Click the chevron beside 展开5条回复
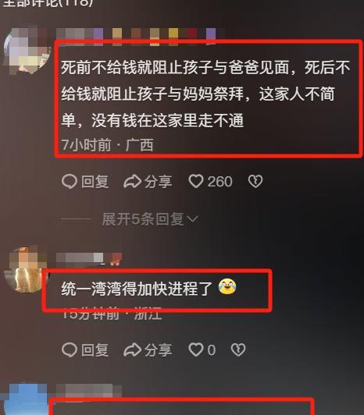364x415 pixels. (x=192, y=219)
